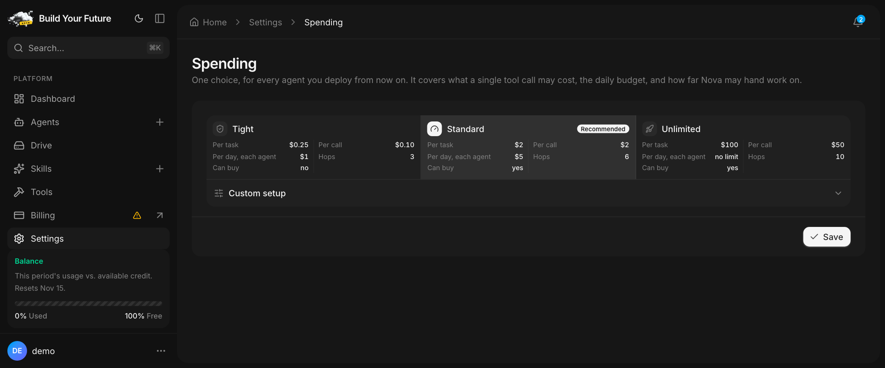Image resolution: width=885 pixels, height=368 pixels.
Task: Click the Unlimited rocket icon
Action: coord(649,129)
